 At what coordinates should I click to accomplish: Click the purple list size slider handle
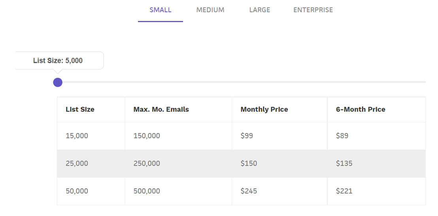click(x=58, y=82)
